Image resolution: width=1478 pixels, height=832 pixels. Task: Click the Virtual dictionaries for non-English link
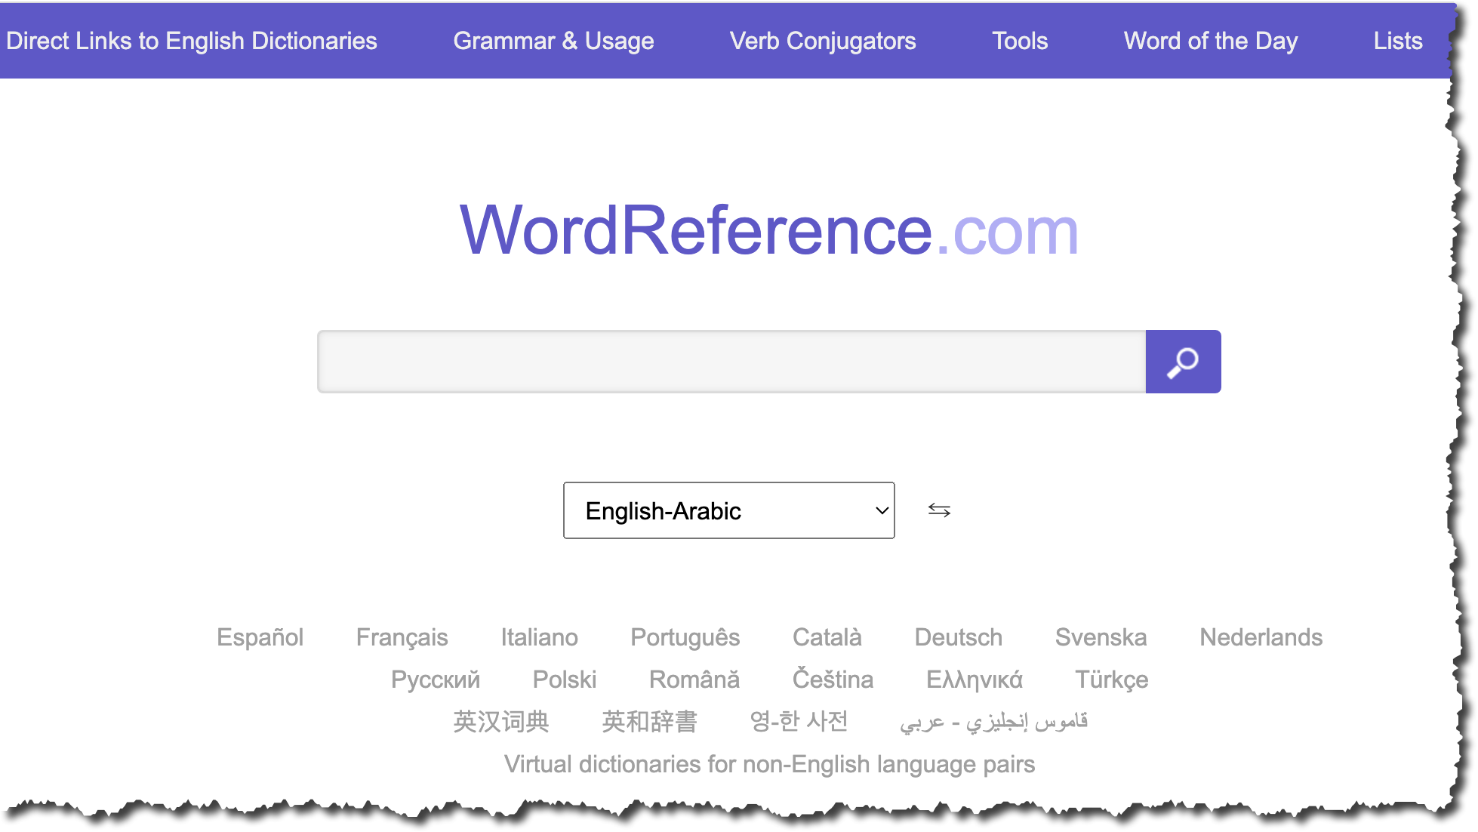point(769,764)
